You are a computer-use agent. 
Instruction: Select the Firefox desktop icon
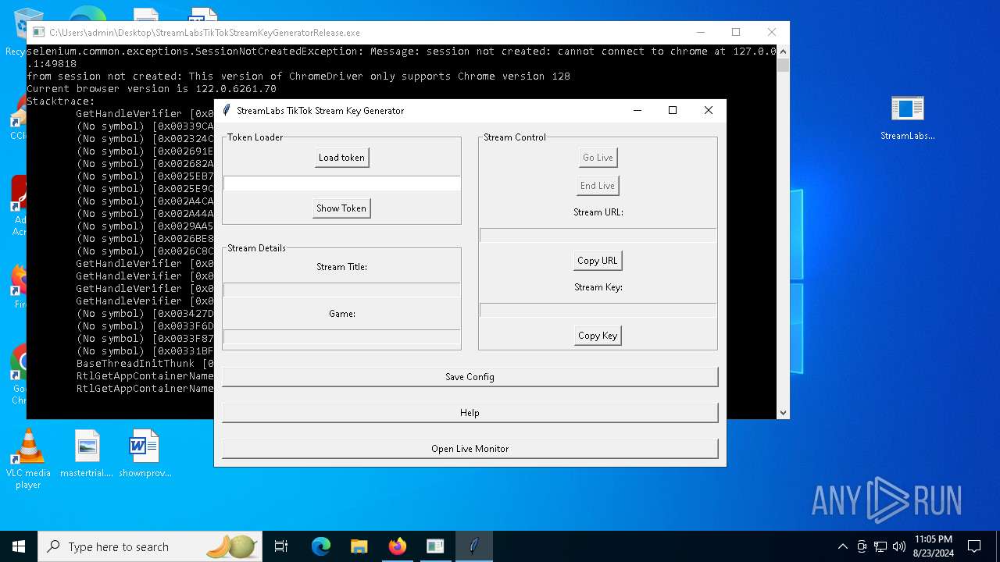tap(19, 286)
